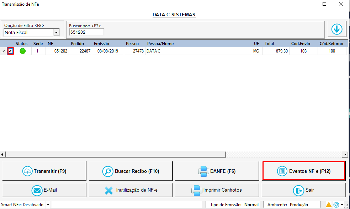Send the invoice via E-Mail button
This screenshot has width=350, height=209.
point(44,190)
